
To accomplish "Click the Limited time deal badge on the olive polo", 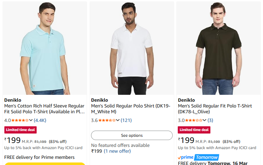I will click(194, 130).
